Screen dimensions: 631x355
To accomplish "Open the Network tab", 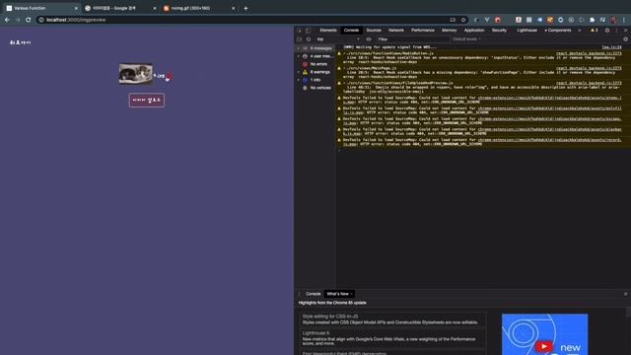I will pos(396,31).
